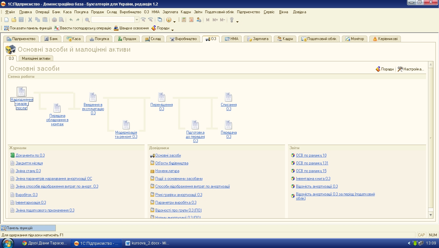Open the Інвентарна книга ОЗ report
Screen dimensions: 439x248
point(313,179)
